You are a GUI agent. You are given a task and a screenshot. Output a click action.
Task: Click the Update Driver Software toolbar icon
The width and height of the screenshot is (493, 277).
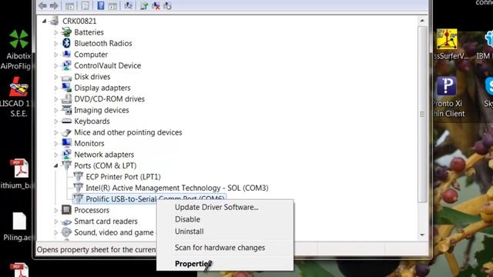(x=144, y=5)
